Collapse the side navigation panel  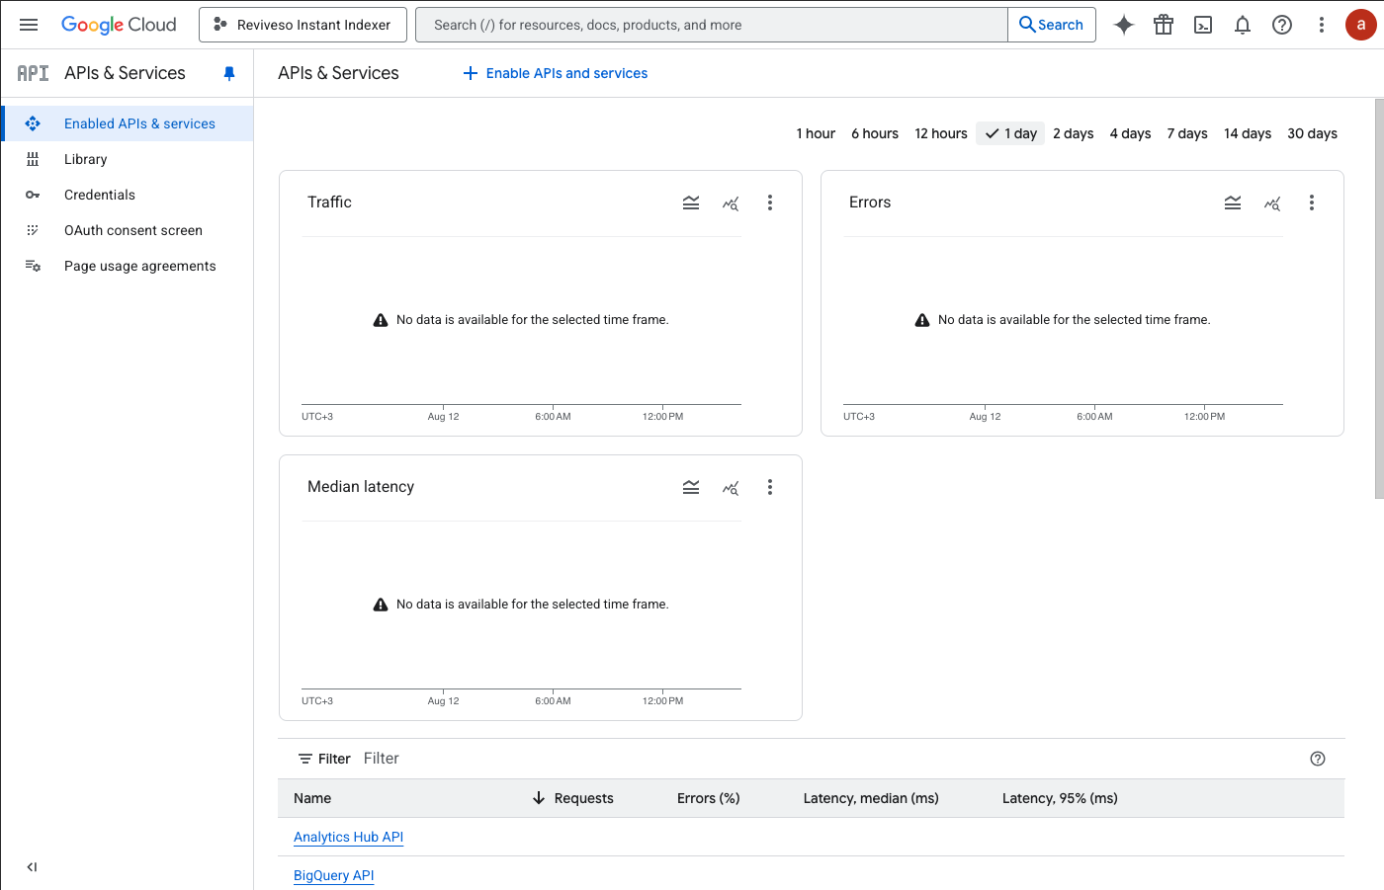coord(32,867)
